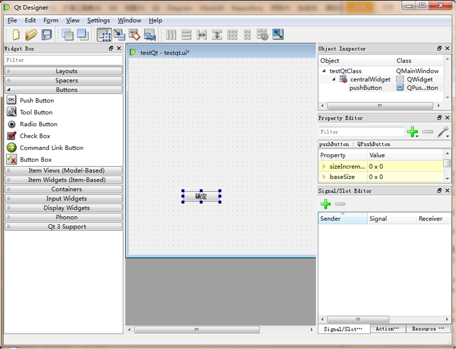Switch to the Resource browser tab
456x349 pixels.
427,329
